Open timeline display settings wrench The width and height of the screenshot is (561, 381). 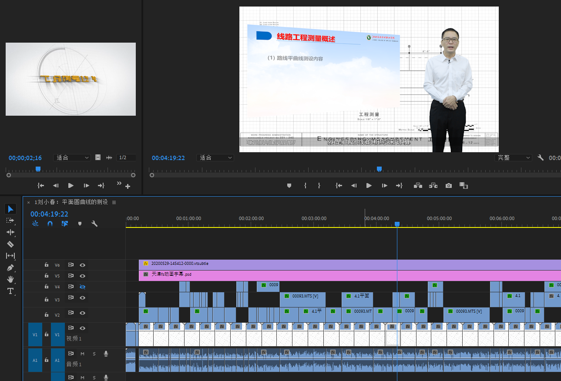pyautogui.click(x=94, y=224)
